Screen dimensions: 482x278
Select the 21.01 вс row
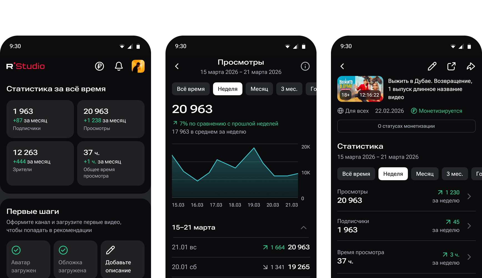click(241, 247)
